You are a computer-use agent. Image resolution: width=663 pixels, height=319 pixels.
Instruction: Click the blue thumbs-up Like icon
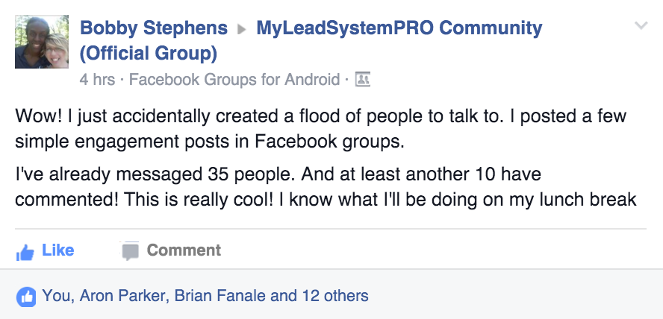[x=25, y=253]
